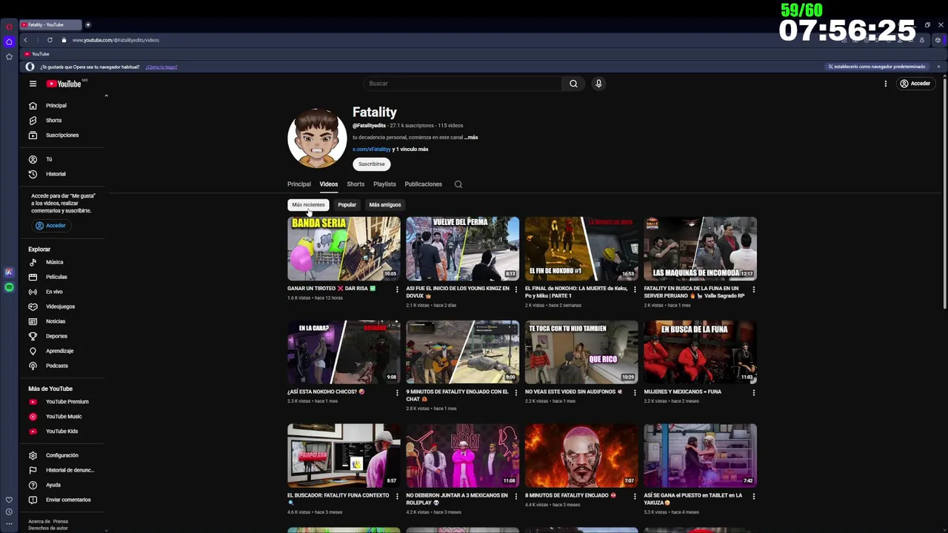Open YouTube Music
The width and height of the screenshot is (948, 533).
point(63,417)
